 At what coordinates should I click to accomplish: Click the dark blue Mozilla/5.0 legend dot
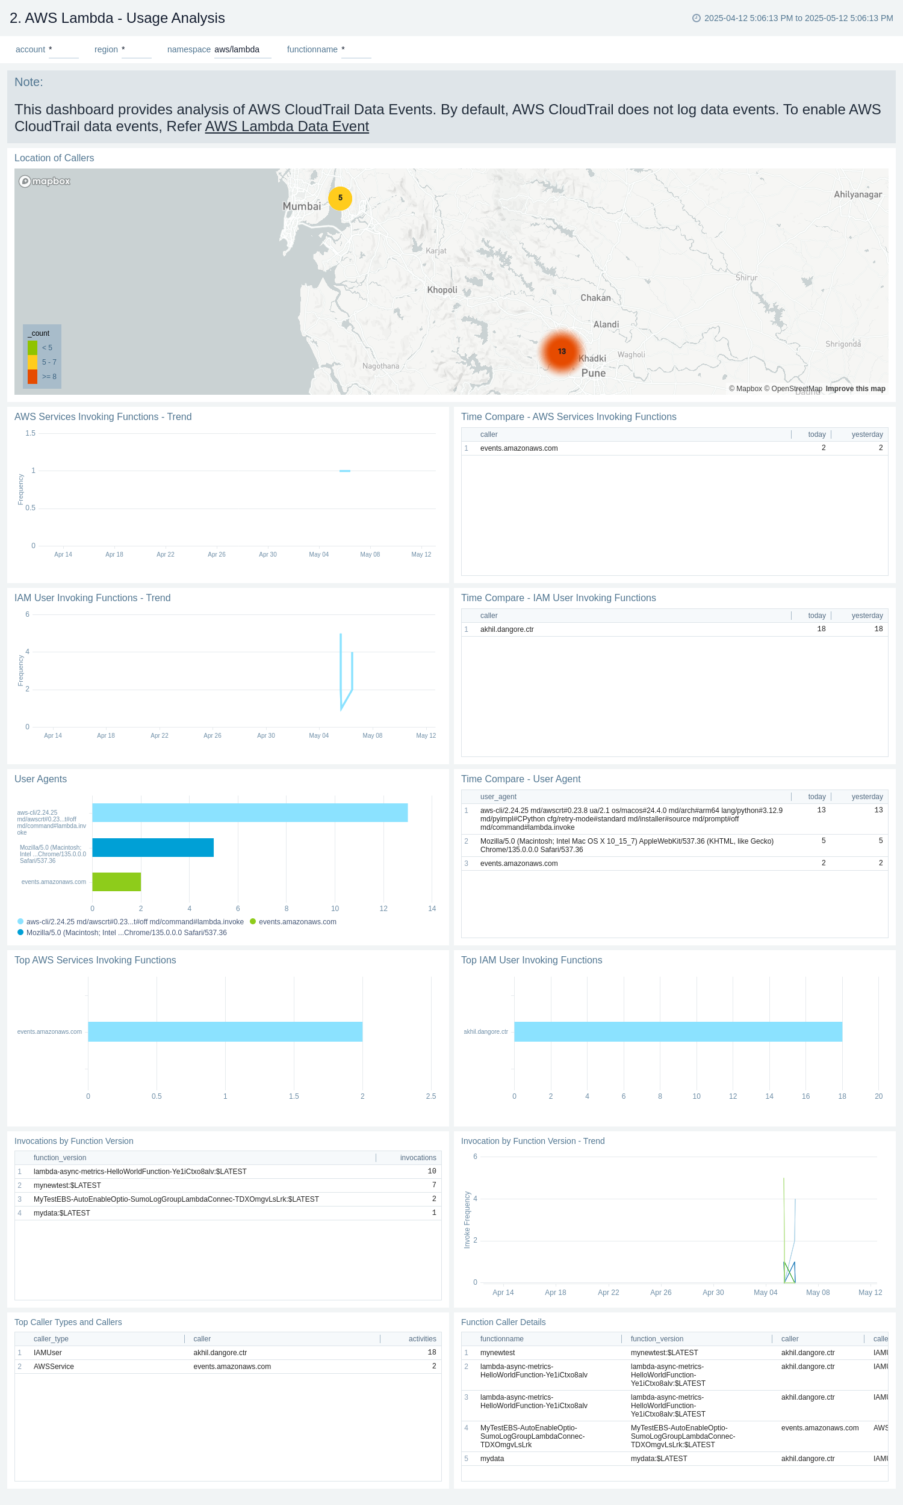point(20,933)
